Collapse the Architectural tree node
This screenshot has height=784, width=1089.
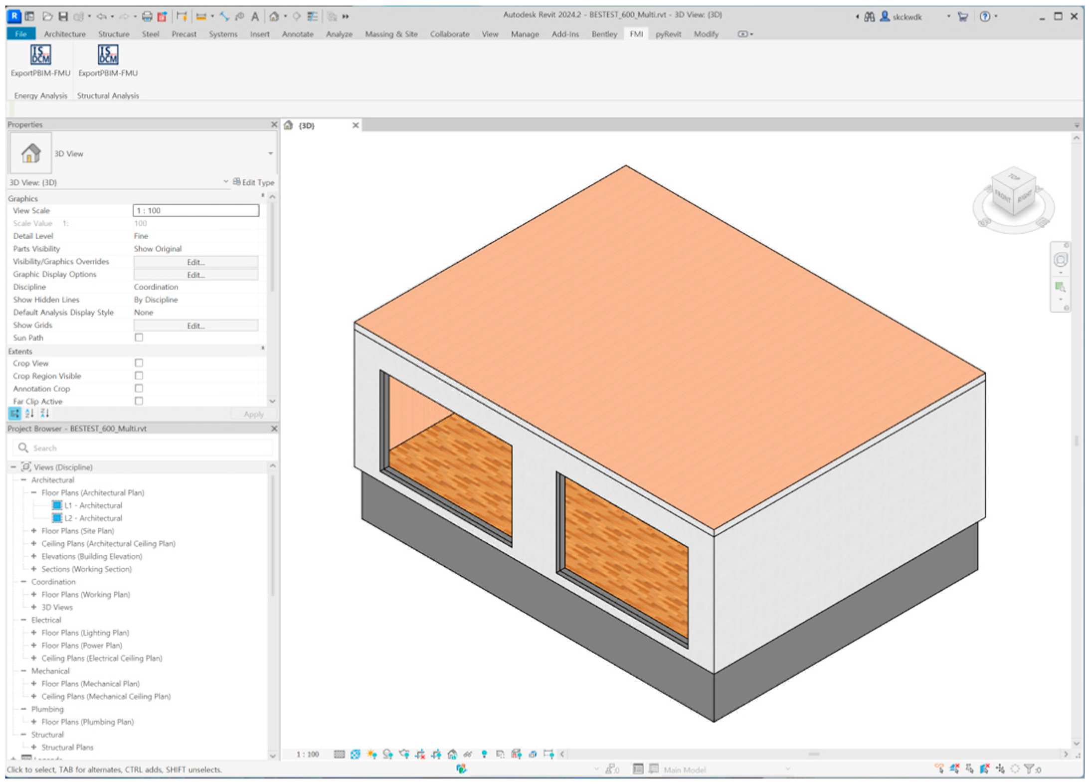point(23,480)
